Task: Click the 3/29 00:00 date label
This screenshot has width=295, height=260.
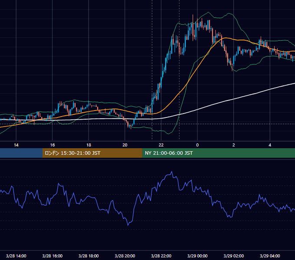Action: 197,256
